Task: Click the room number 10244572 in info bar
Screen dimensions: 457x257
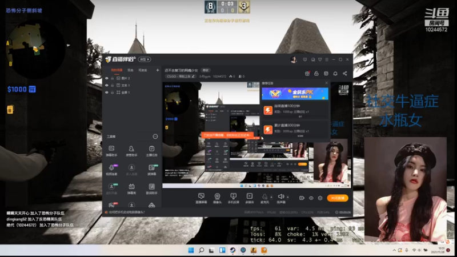Action: tap(219, 77)
